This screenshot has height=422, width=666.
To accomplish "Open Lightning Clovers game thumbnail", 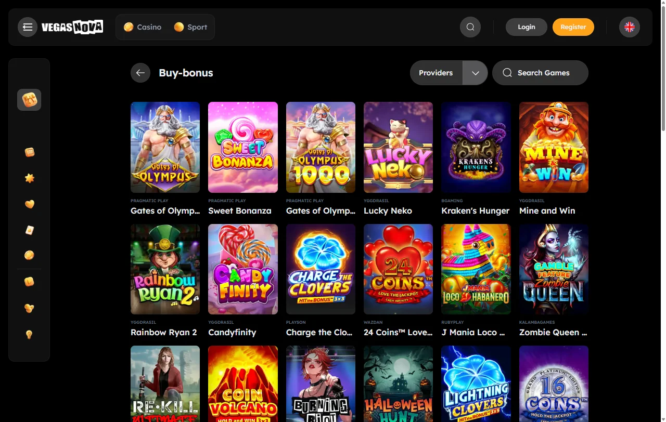I will pyautogui.click(x=476, y=384).
